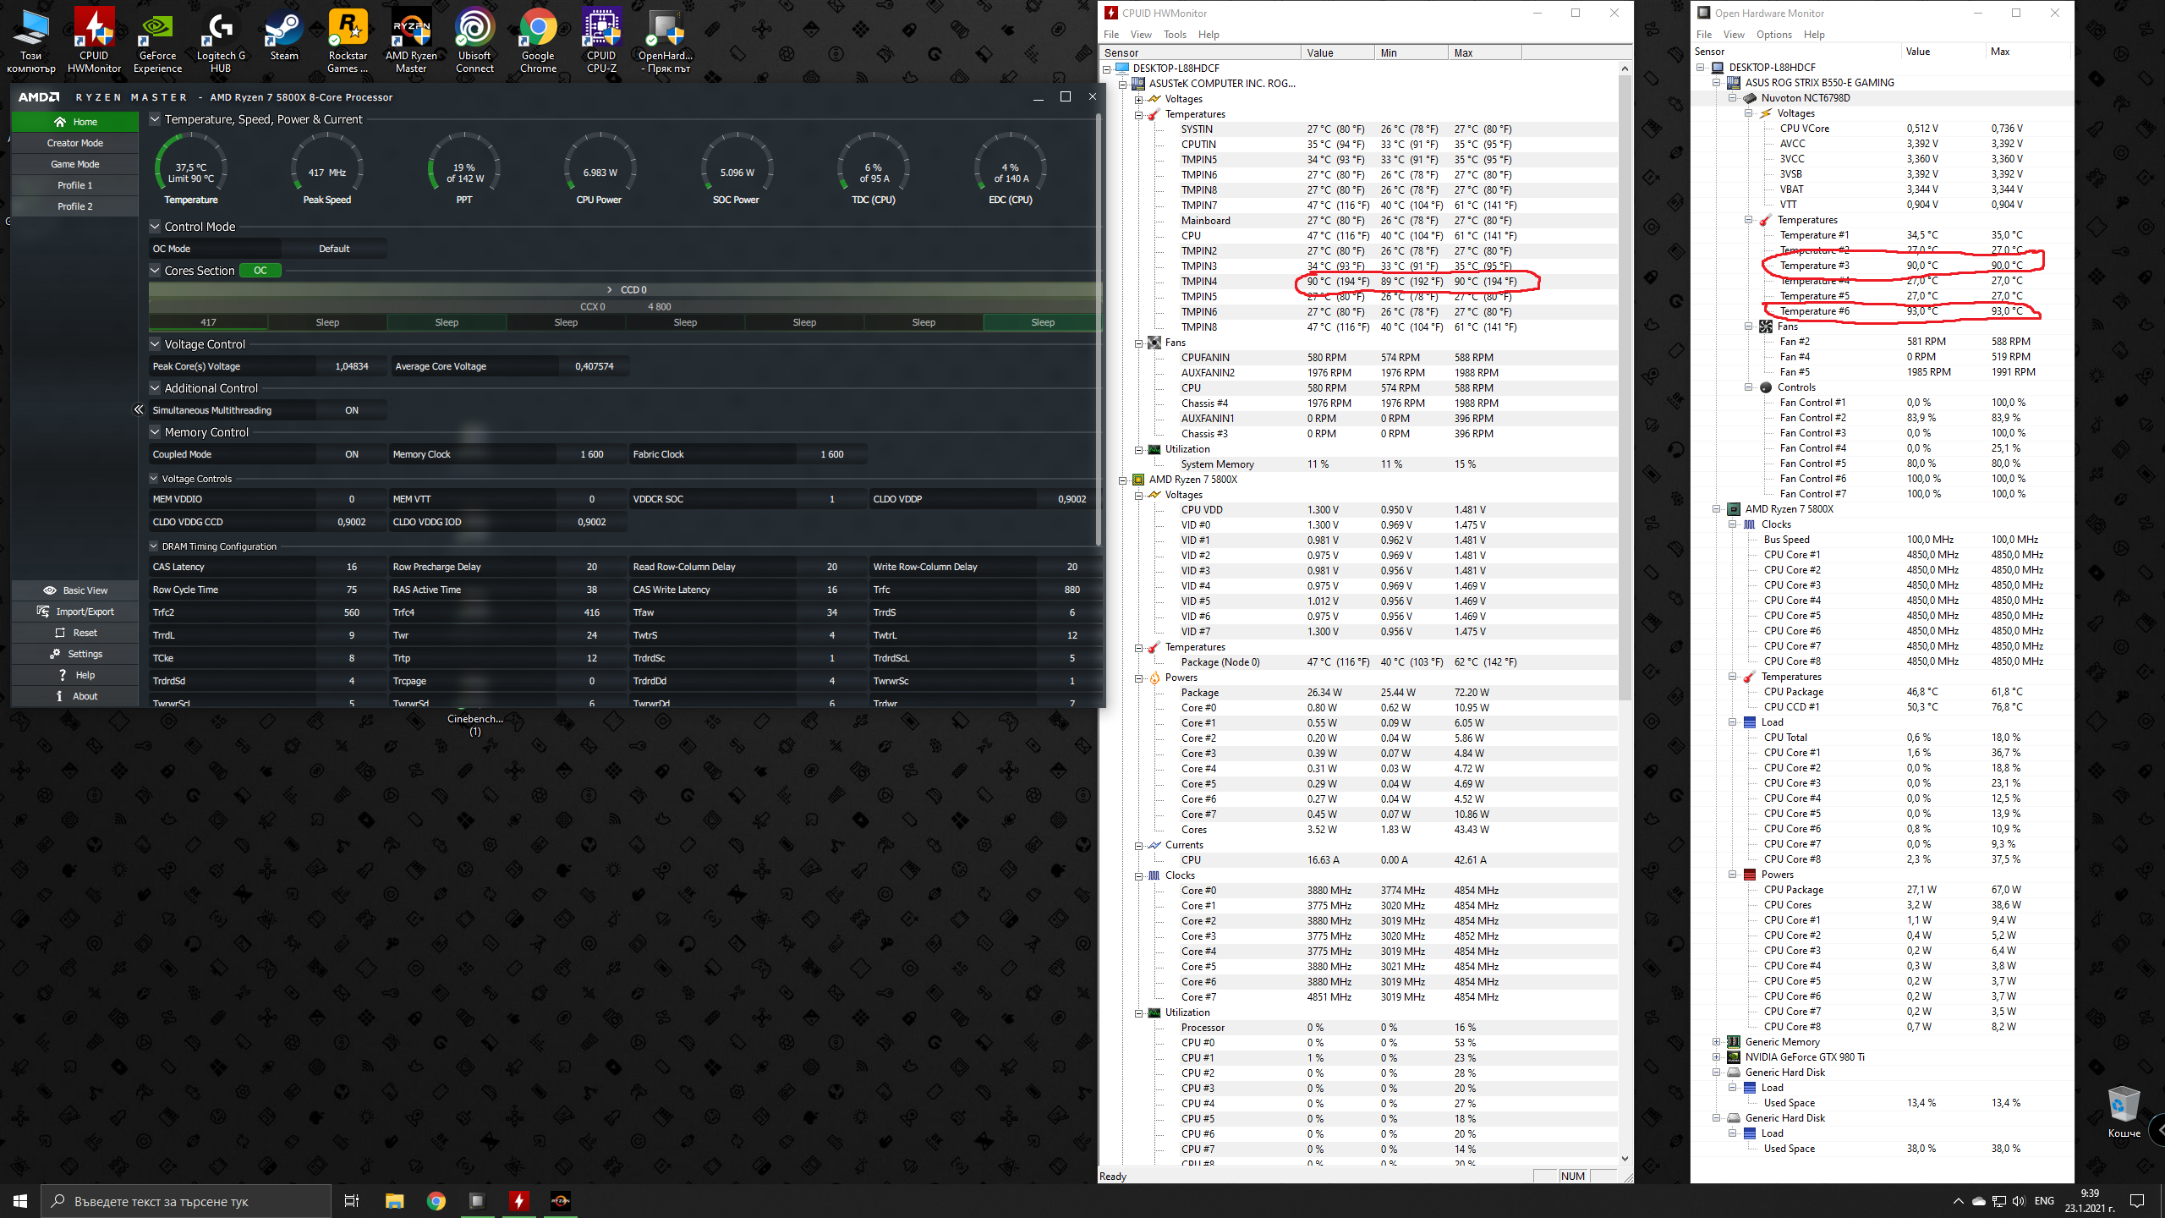
Task: Collapse the Ryzen Master sidebar with the double-chevron
Action: 139,409
